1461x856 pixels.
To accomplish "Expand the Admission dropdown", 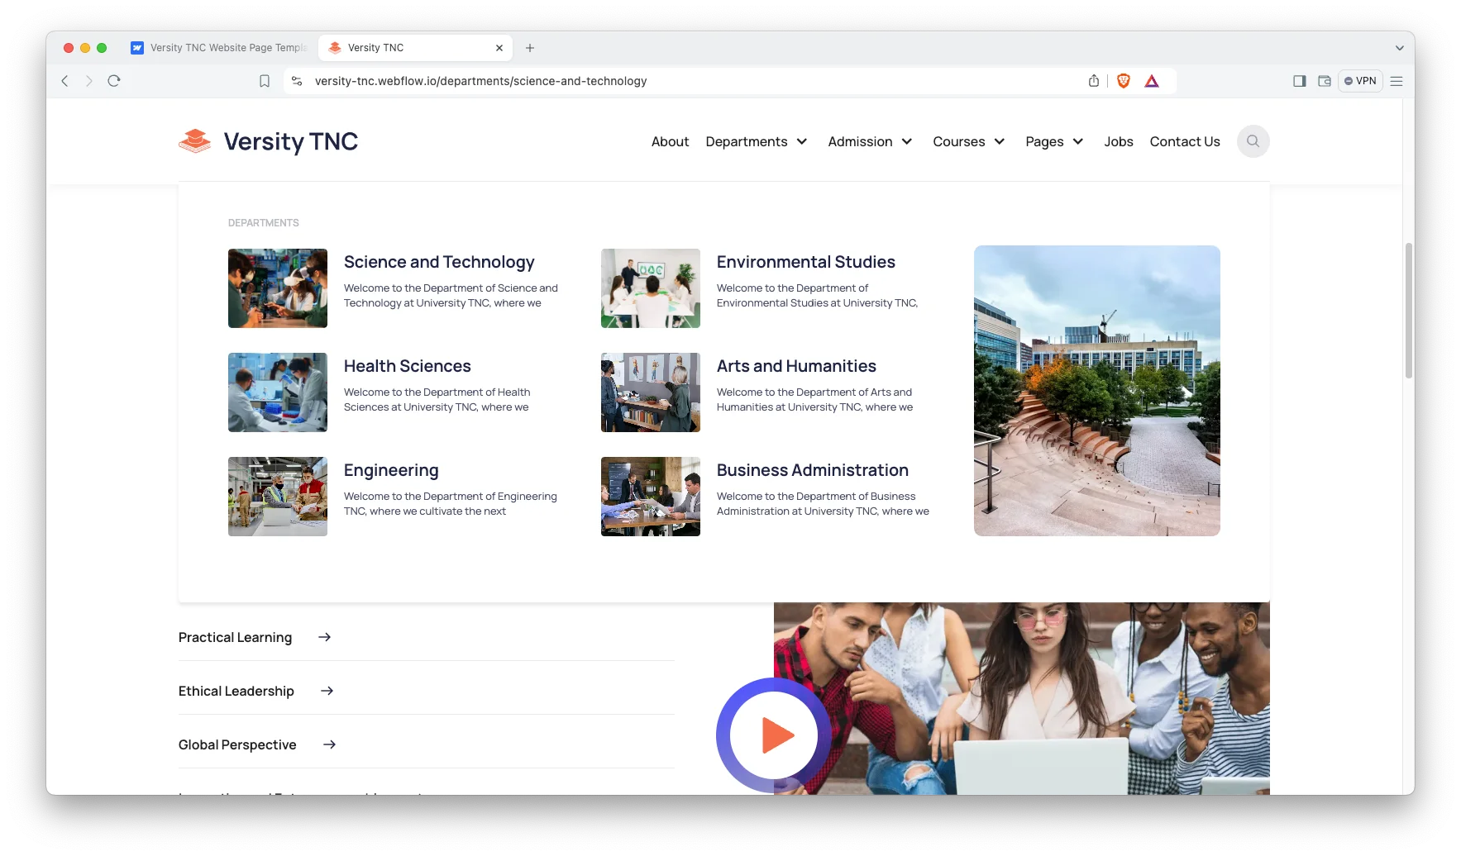I will (x=869, y=141).
